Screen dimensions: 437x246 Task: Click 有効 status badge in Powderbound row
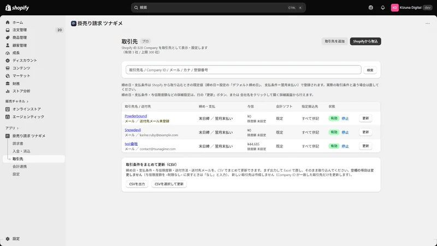click(x=334, y=118)
